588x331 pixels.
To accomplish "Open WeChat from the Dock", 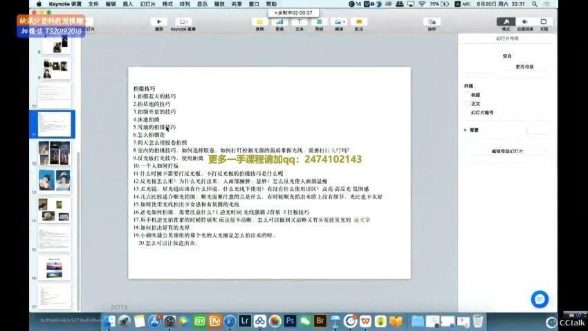I will pos(305,321).
